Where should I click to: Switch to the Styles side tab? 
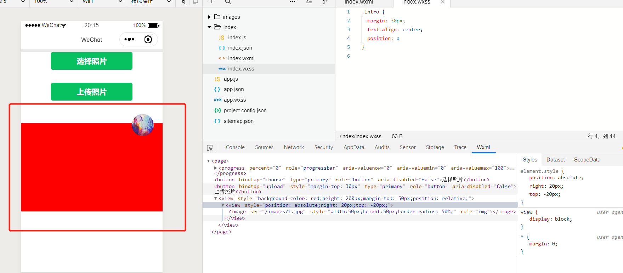coord(530,160)
